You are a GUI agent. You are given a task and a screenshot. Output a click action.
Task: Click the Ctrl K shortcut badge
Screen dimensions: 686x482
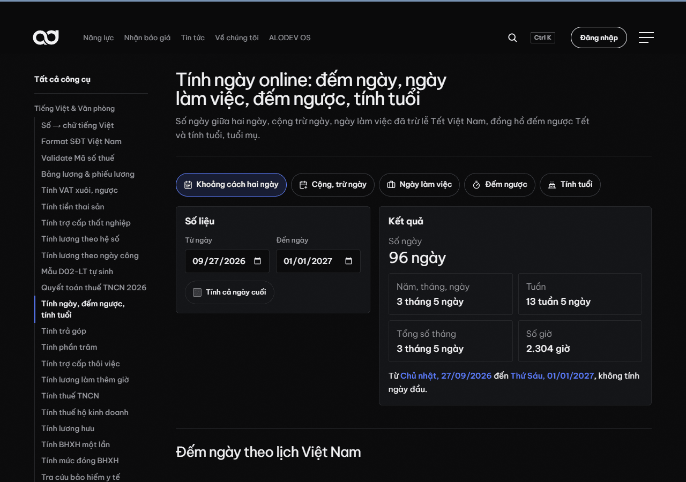543,37
